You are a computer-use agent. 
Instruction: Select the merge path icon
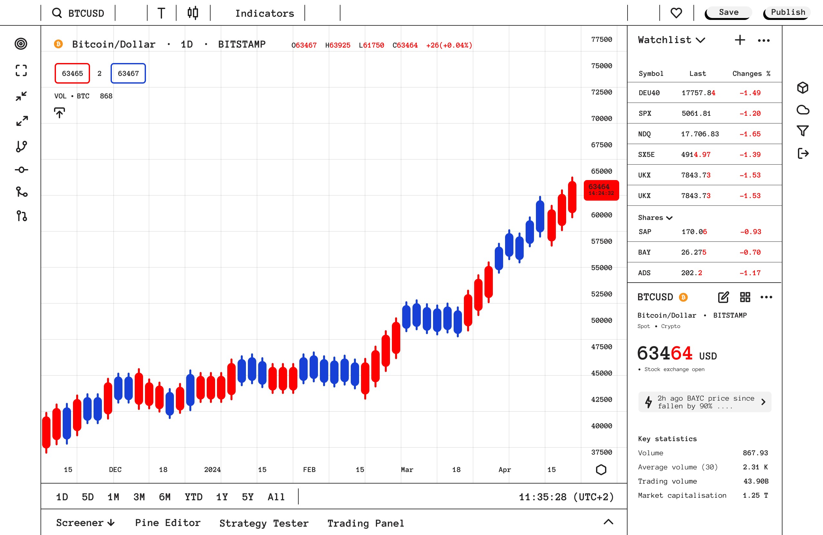pos(22,192)
